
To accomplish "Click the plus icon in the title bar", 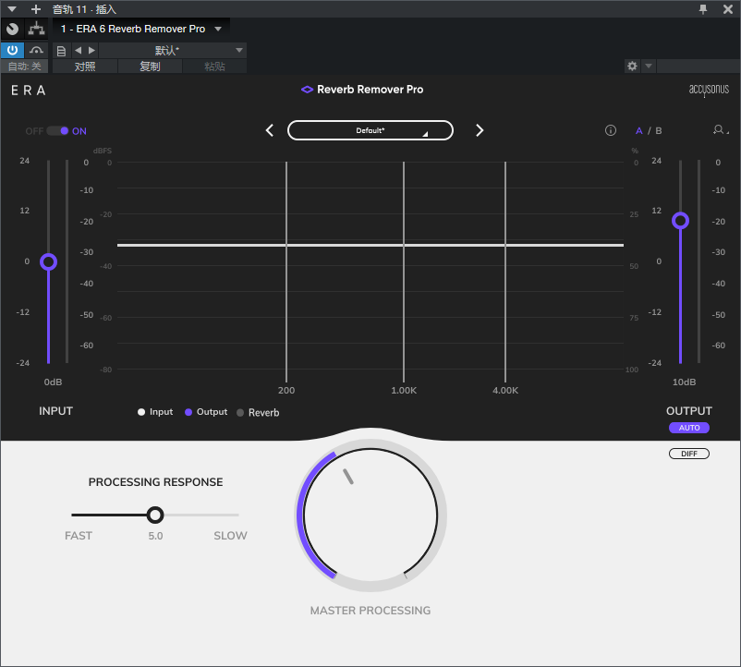I will (x=35, y=9).
